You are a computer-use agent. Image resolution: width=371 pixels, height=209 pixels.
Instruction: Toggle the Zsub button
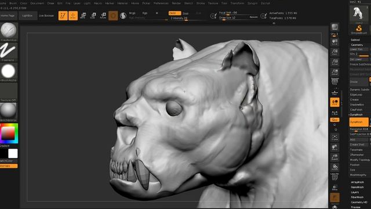coord(185,13)
